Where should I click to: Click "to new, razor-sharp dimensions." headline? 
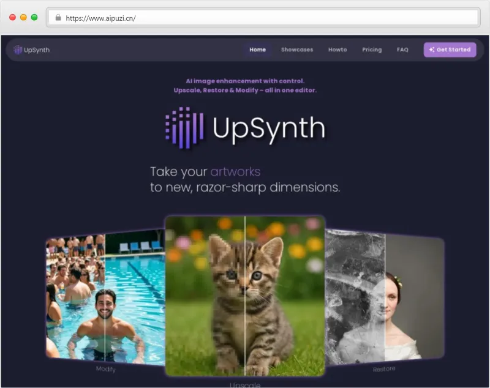(x=245, y=187)
